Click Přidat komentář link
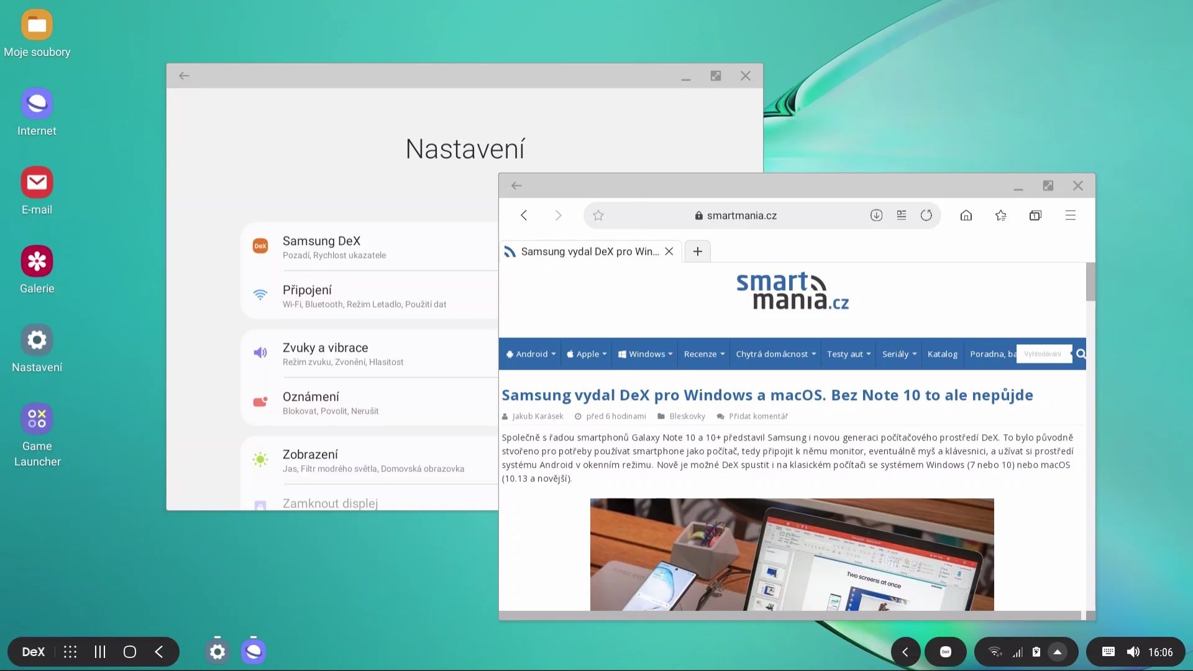Image resolution: width=1193 pixels, height=671 pixels. tap(758, 416)
